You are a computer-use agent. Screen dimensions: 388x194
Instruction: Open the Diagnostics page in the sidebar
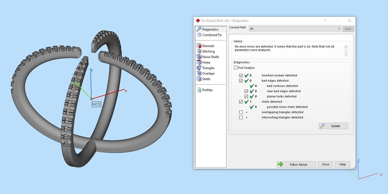click(210, 29)
